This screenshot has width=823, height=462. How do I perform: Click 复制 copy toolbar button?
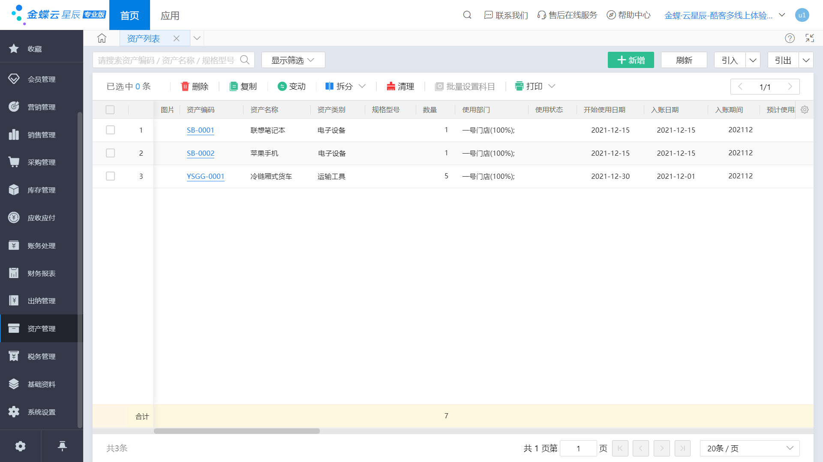coord(243,86)
